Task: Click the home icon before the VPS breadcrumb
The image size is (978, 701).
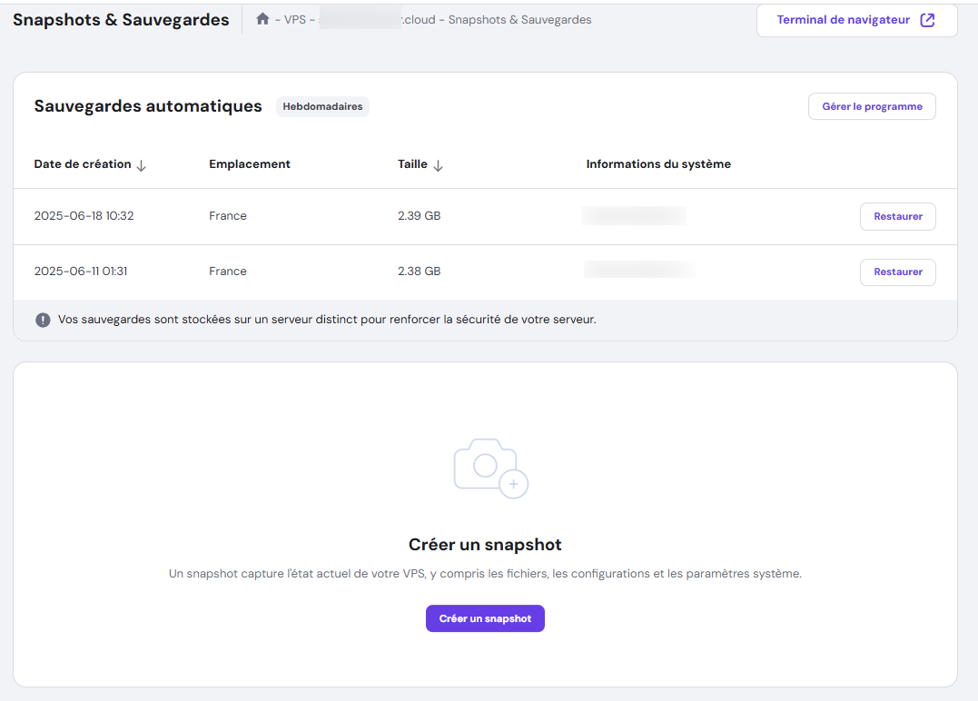Action: [x=262, y=18]
